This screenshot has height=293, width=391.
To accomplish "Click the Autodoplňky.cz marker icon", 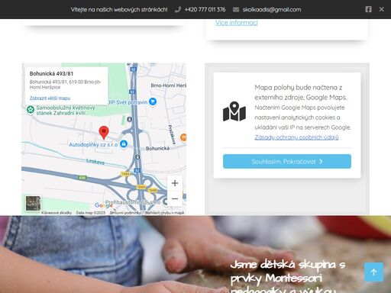I will click(x=124, y=144).
